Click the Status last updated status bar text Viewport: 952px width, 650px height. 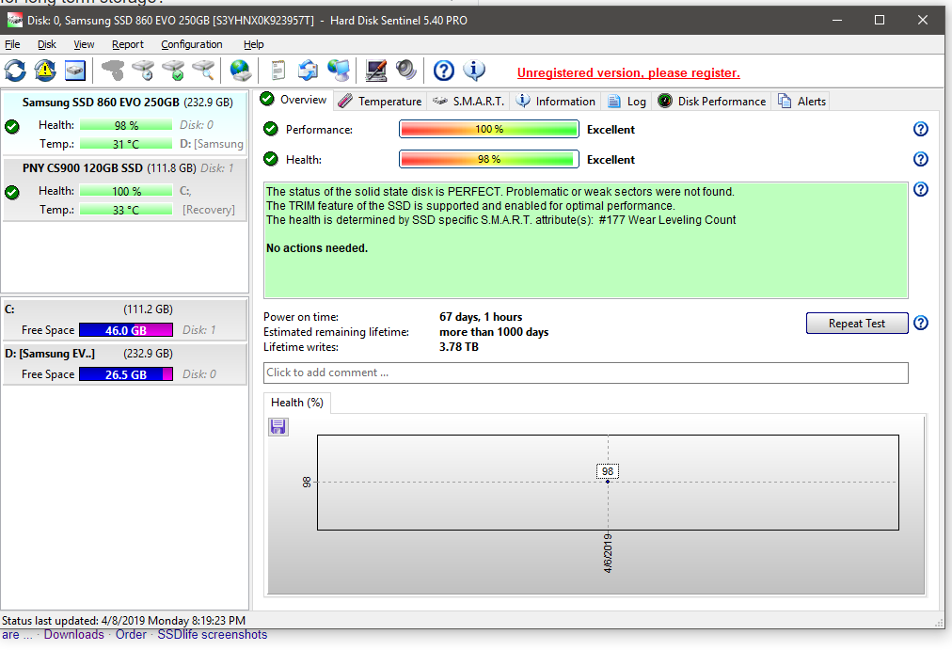[x=124, y=620]
